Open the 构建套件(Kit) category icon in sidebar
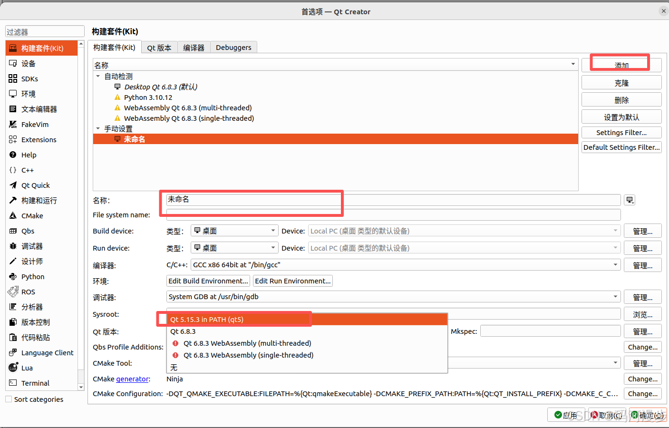The image size is (669, 428). tap(13, 48)
